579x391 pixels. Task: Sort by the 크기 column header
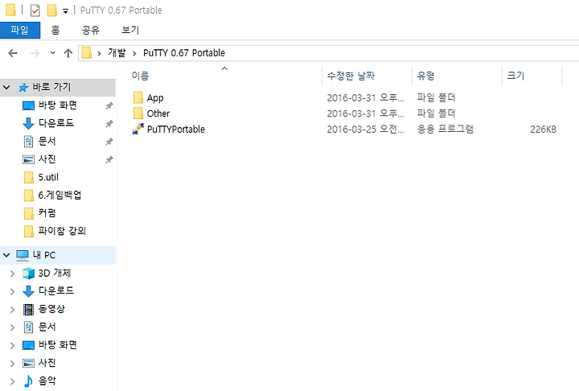pos(515,76)
